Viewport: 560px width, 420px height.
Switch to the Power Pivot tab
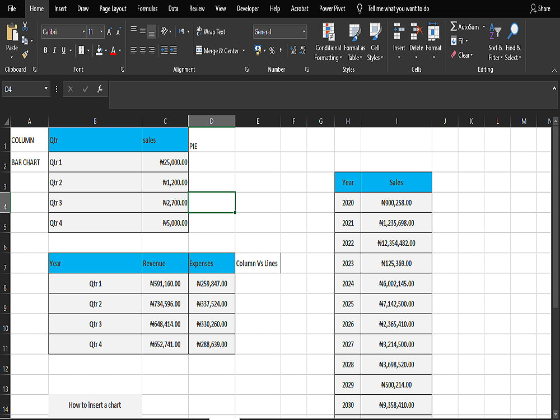(x=332, y=8)
